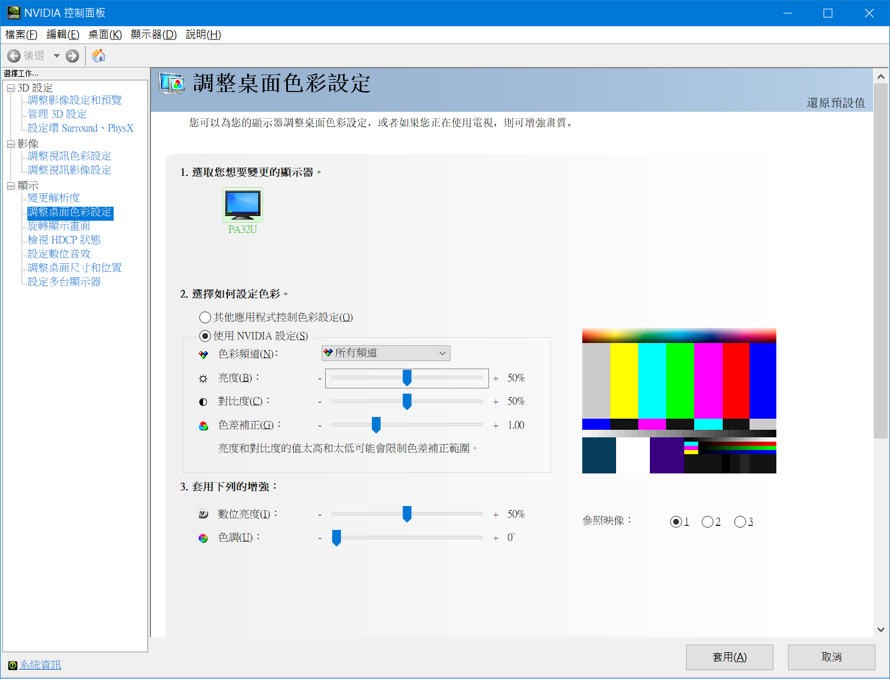Open the 編輯(E) menu
This screenshot has height=679, width=890.
point(63,34)
